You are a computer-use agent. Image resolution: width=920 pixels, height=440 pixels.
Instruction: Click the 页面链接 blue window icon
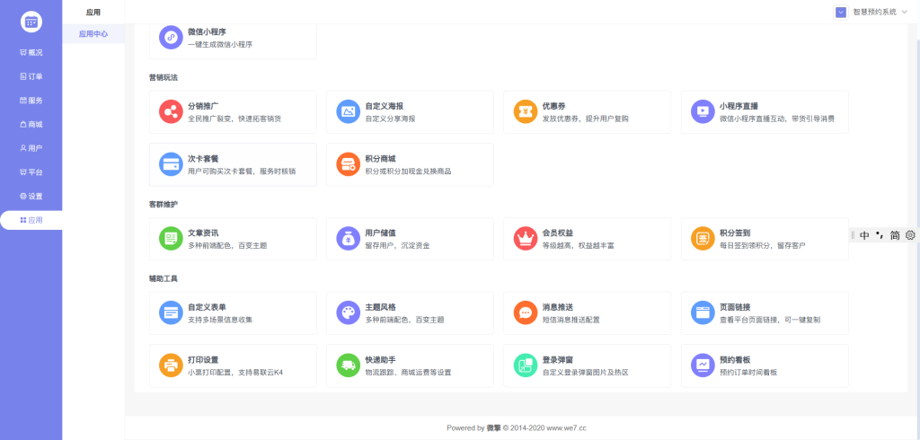click(703, 312)
